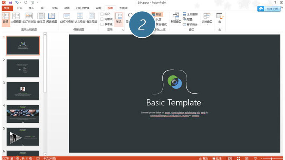Switch to 大纲视图 outline view

point(16,18)
